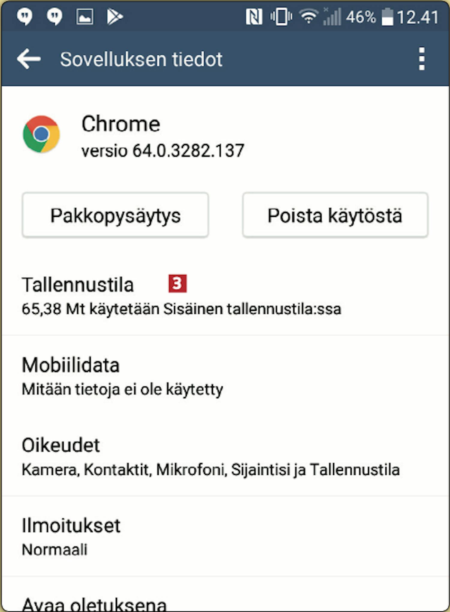The height and width of the screenshot is (612, 450).
Task: Tap the image notification icon
Action: [85, 16]
